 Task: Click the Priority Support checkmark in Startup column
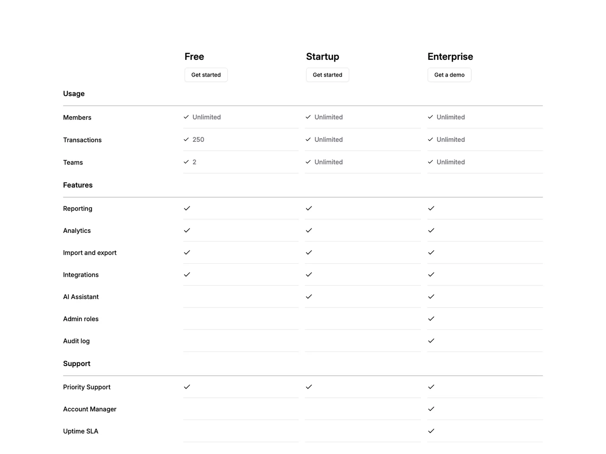point(309,387)
